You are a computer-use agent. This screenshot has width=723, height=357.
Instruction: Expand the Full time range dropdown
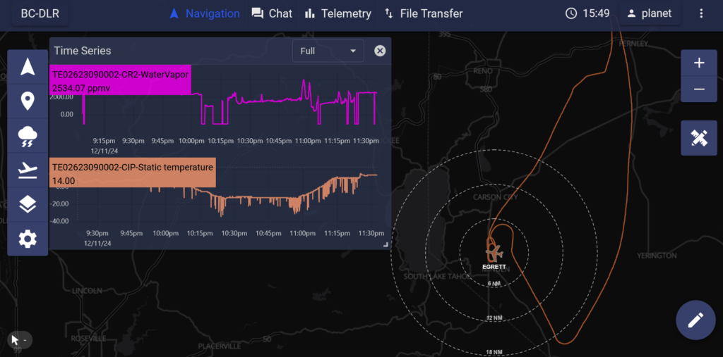328,51
